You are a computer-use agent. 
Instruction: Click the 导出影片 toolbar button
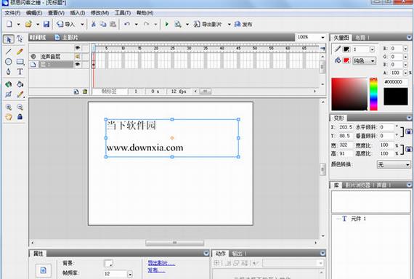pos(208,24)
